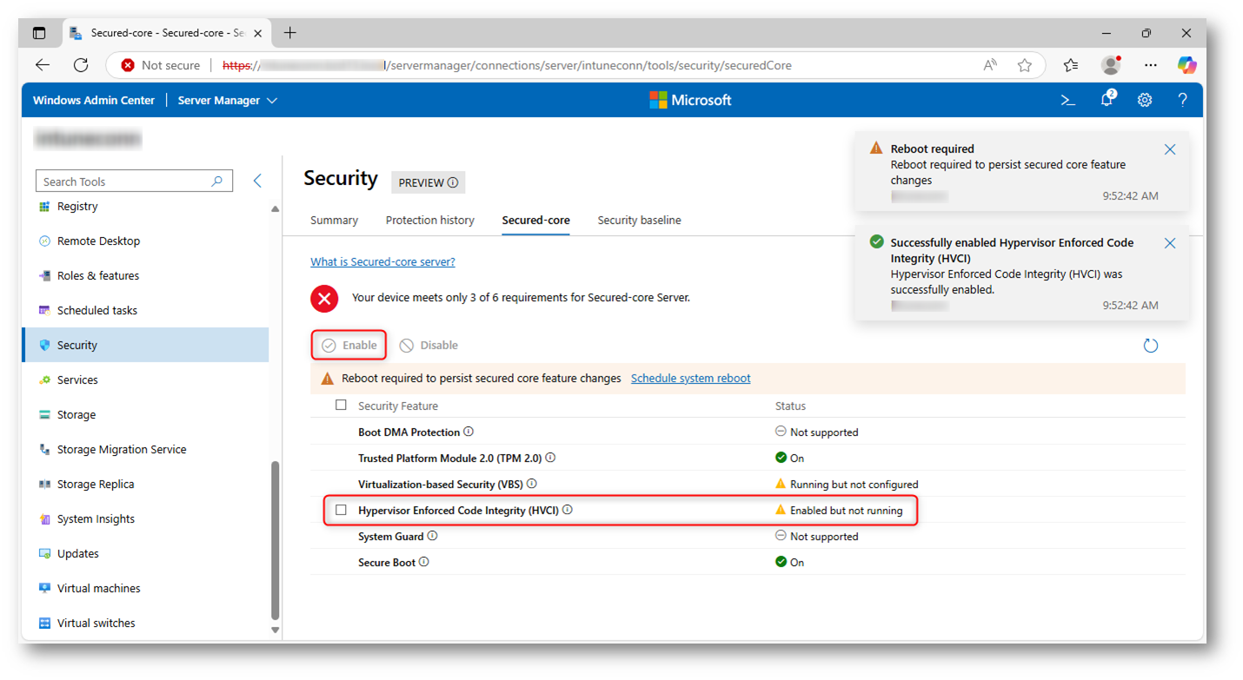Click the info icon in PREVIEW badge
This screenshot has height=680, width=1243.
(453, 182)
